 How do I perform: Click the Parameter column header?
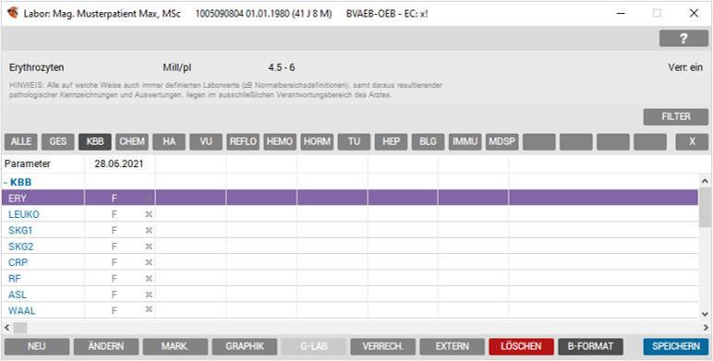tap(28, 163)
